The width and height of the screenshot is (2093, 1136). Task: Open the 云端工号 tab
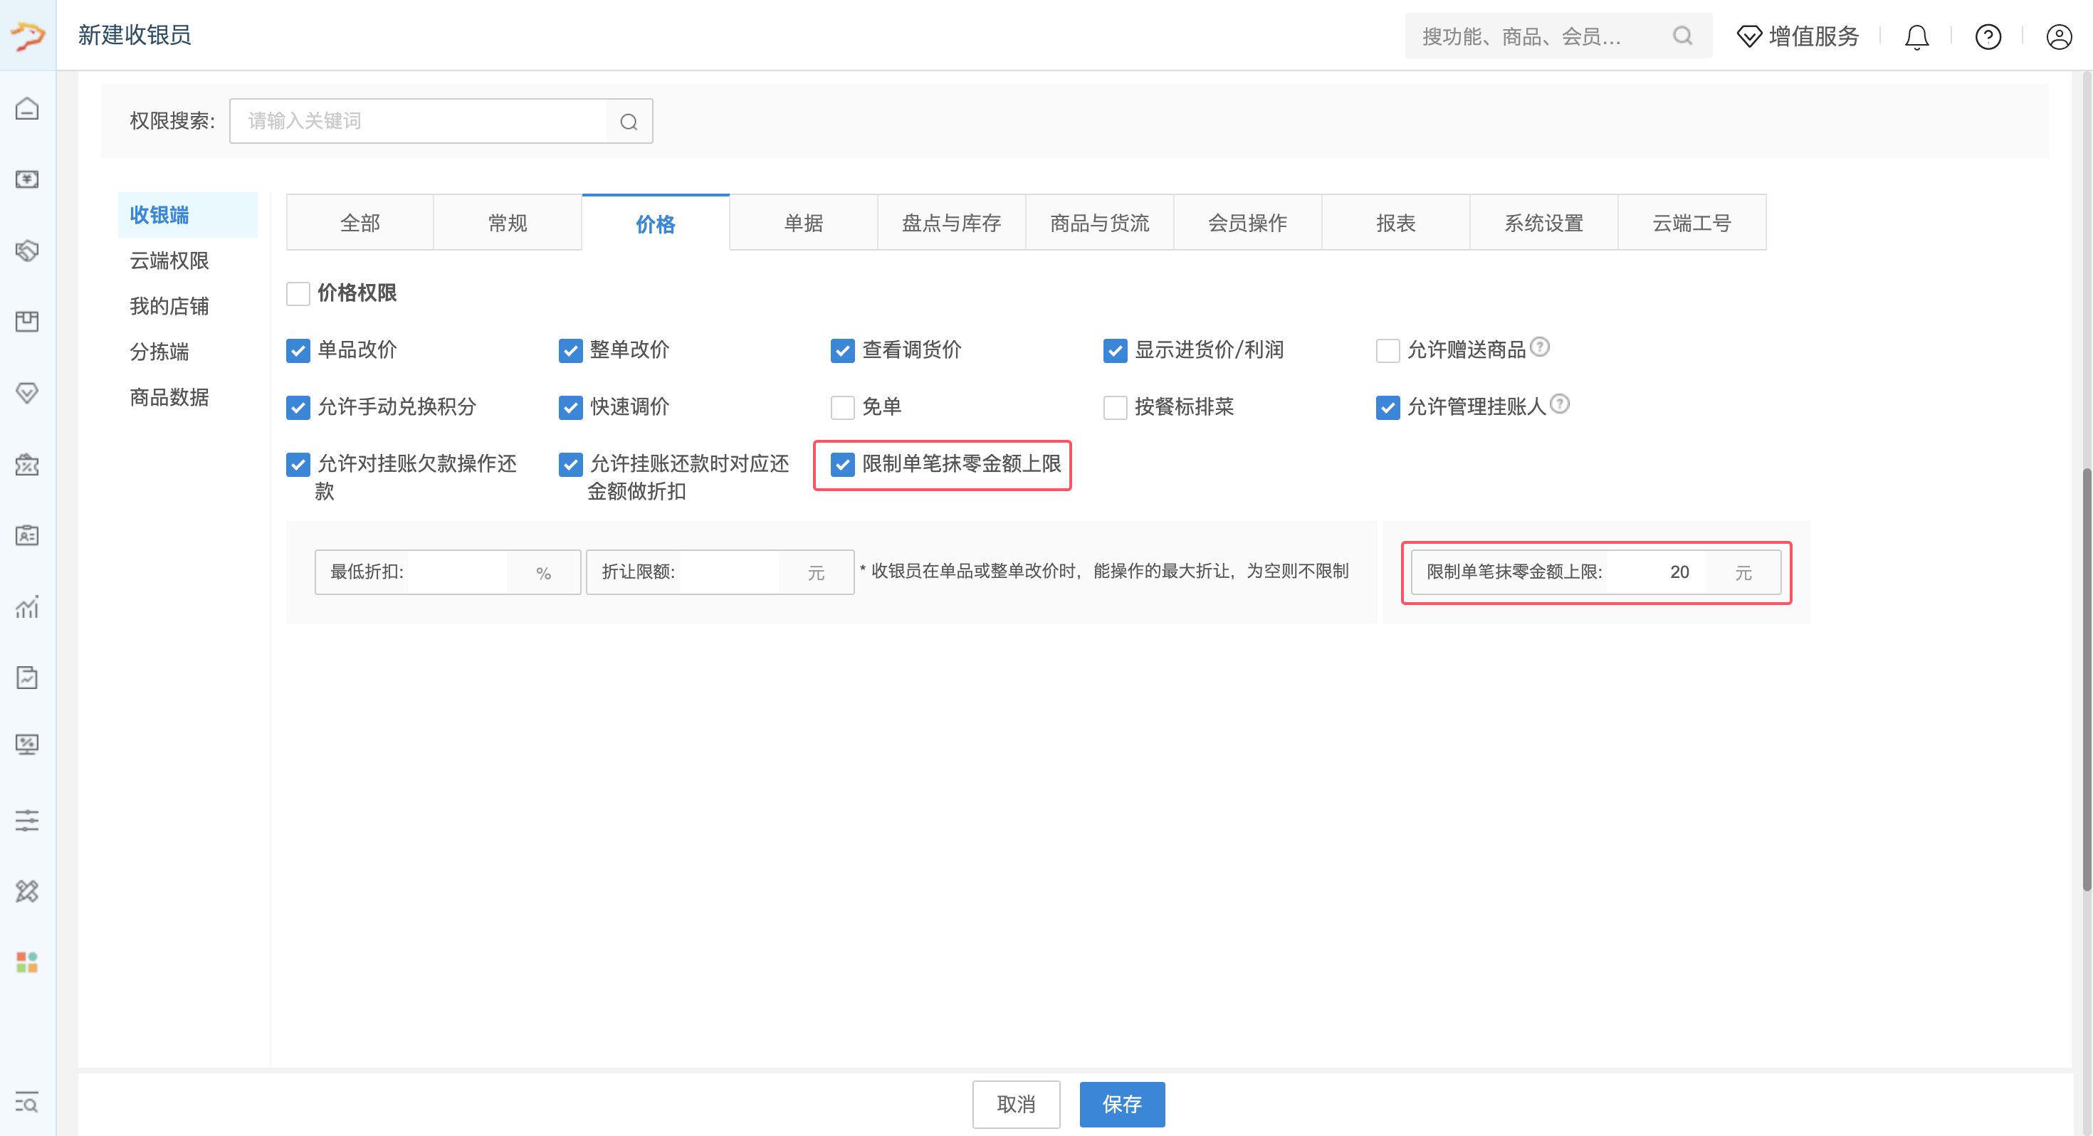pos(1691,223)
